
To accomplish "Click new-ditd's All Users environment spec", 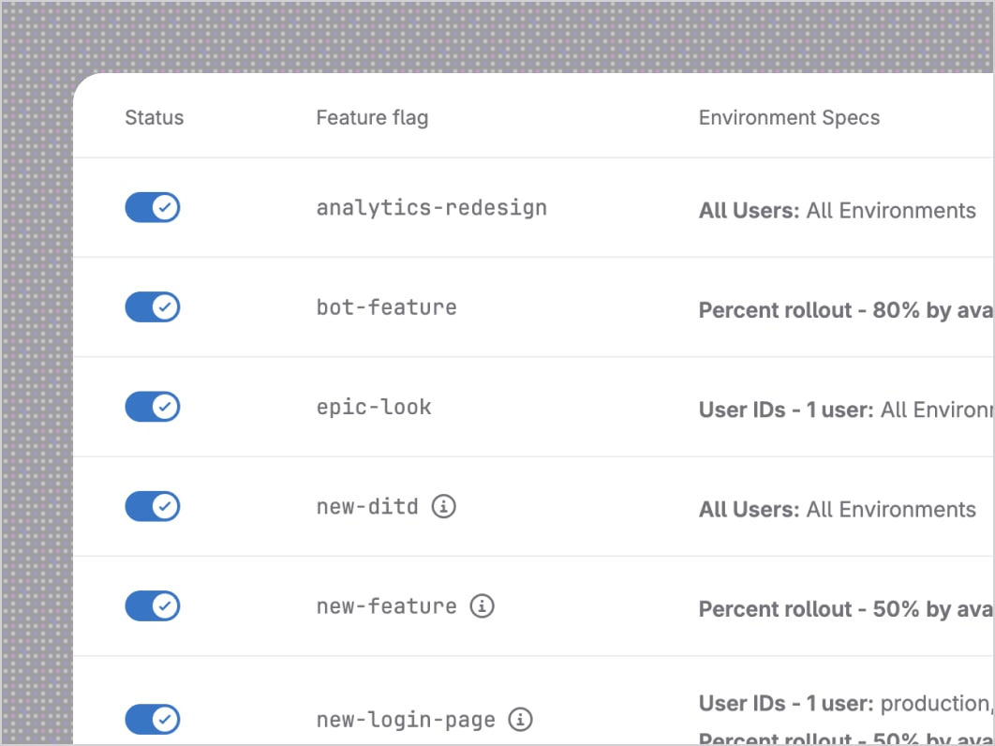I will click(x=837, y=509).
